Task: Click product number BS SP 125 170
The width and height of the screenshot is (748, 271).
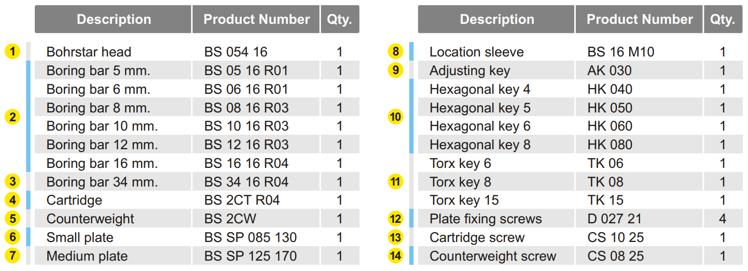Action: tap(251, 256)
